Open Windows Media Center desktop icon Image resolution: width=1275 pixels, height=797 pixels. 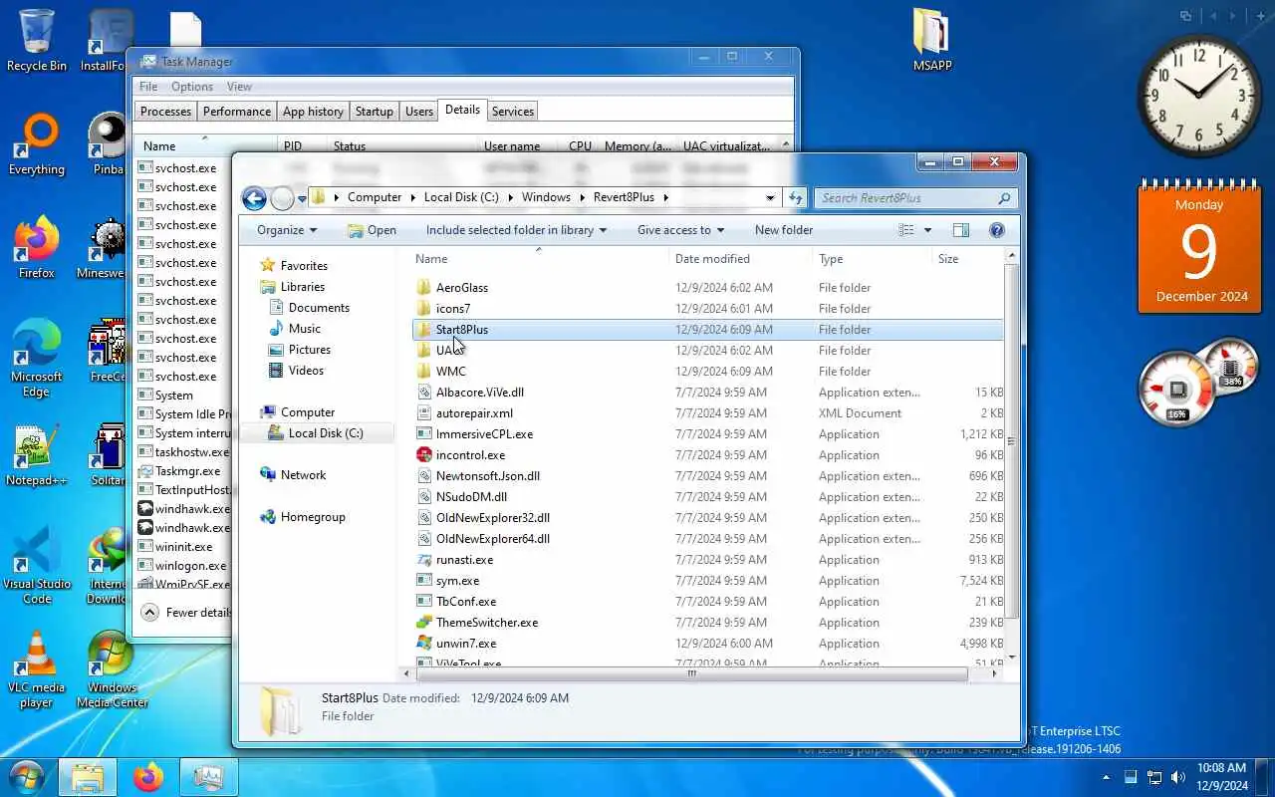coord(112,669)
